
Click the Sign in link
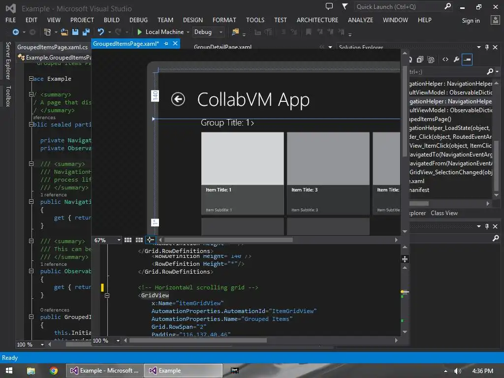click(471, 21)
